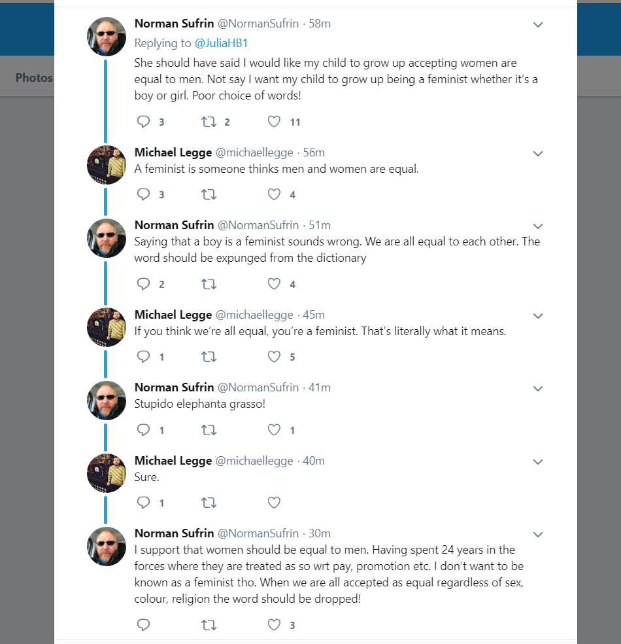Image resolution: width=621 pixels, height=644 pixels.
Task: Reply to the 'Stupido elephanta grasso!' tweet
Action: pyautogui.click(x=143, y=430)
